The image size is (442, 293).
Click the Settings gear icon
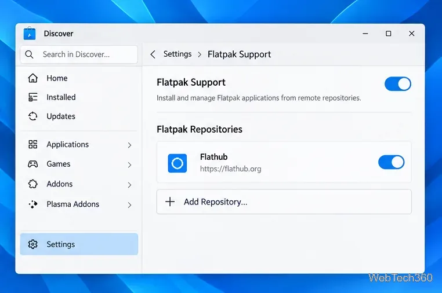(x=33, y=244)
